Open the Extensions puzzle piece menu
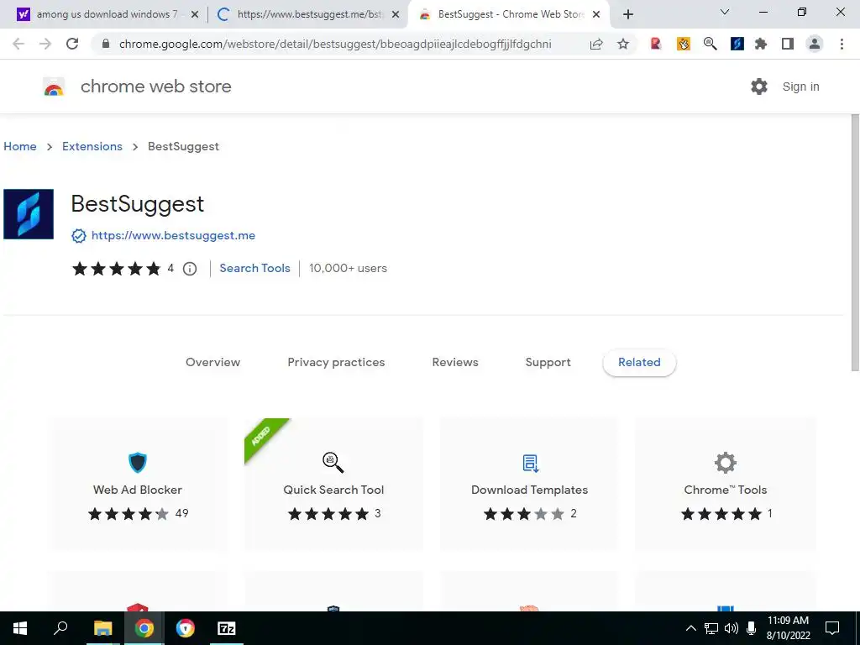The width and height of the screenshot is (860, 645). point(761,44)
